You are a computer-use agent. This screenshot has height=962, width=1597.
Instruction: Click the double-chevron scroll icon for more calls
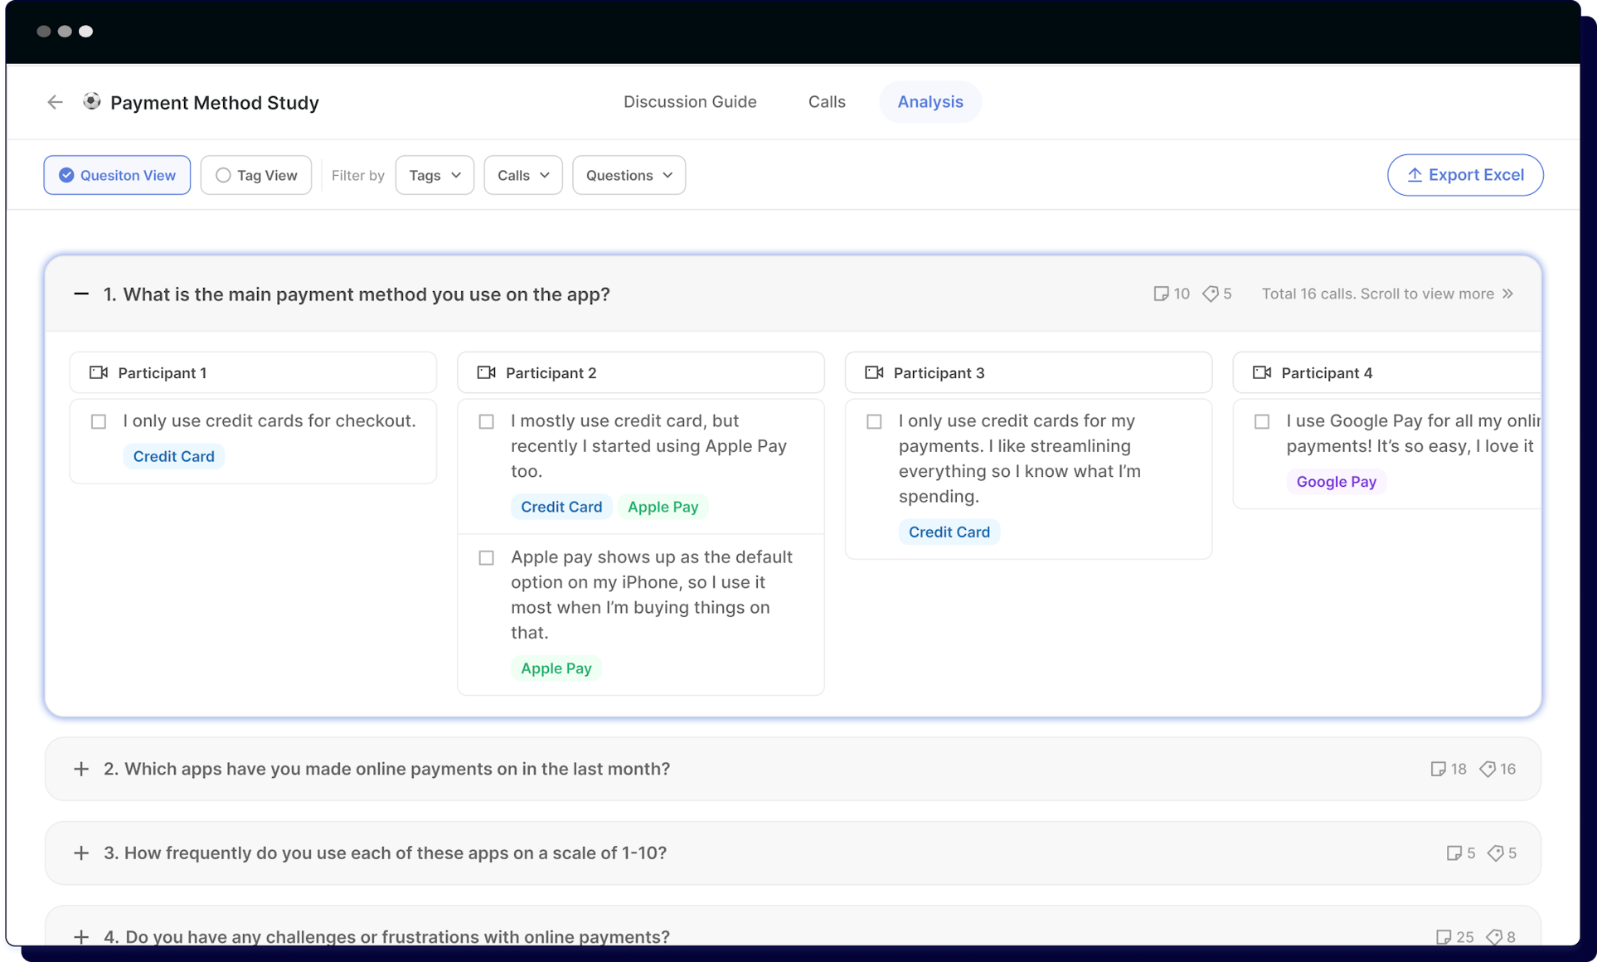click(x=1507, y=294)
